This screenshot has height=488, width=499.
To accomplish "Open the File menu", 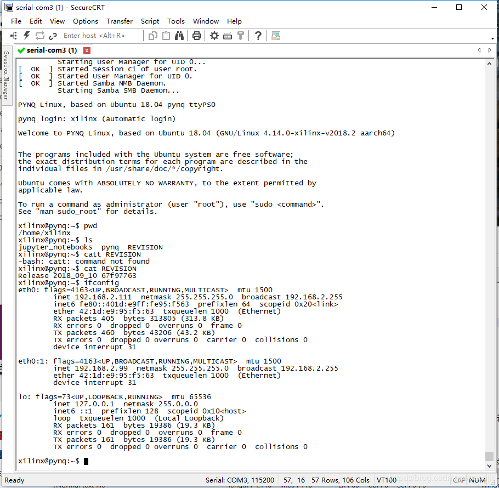I will [x=16, y=21].
